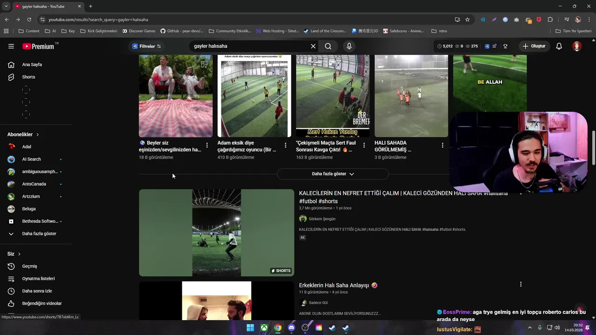596x335 pixels.
Task: Reload the page
Action: pos(29,20)
